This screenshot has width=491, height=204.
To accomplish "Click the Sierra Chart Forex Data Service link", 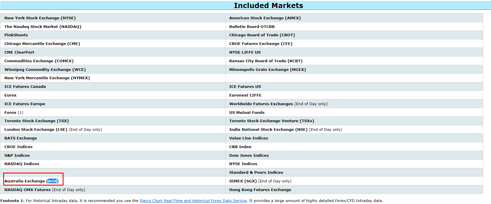I will point(193,201).
